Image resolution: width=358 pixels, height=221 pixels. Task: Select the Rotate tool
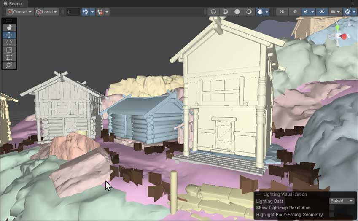pyautogui.click(x=9, y=43)
